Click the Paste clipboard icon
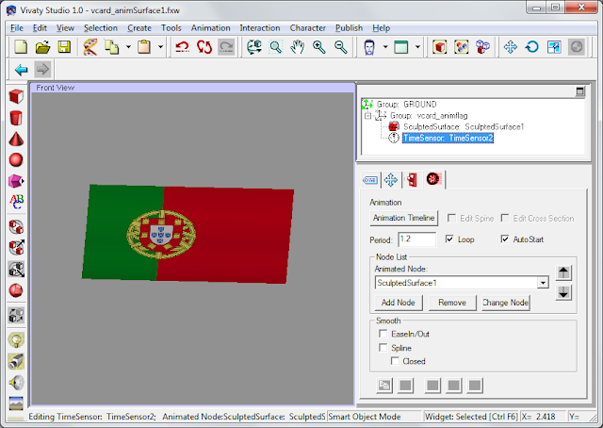This screenshot has height=428, width=603. point(144,47)
